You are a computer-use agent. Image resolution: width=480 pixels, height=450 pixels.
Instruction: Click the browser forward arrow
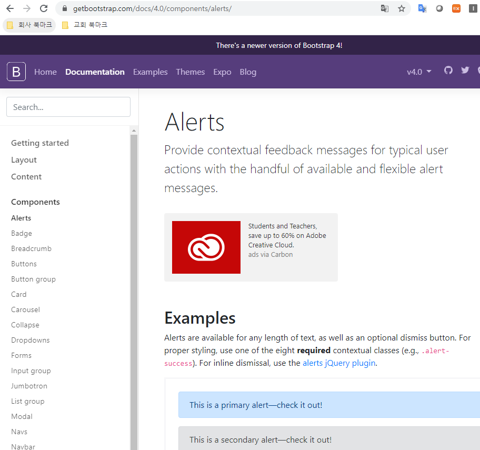pos(27,8)
